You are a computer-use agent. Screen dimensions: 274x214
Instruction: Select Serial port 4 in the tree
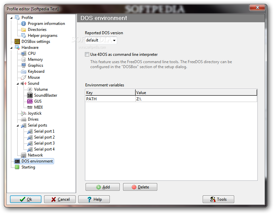(44, 149)
